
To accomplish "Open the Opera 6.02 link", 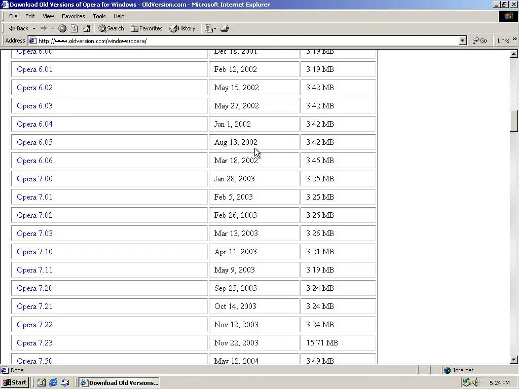I will 34,88.
